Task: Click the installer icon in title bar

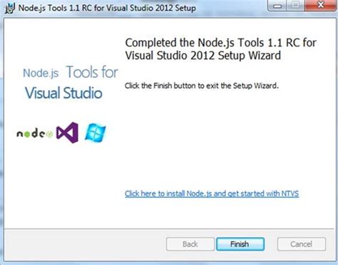Action: tap(10, 8)
